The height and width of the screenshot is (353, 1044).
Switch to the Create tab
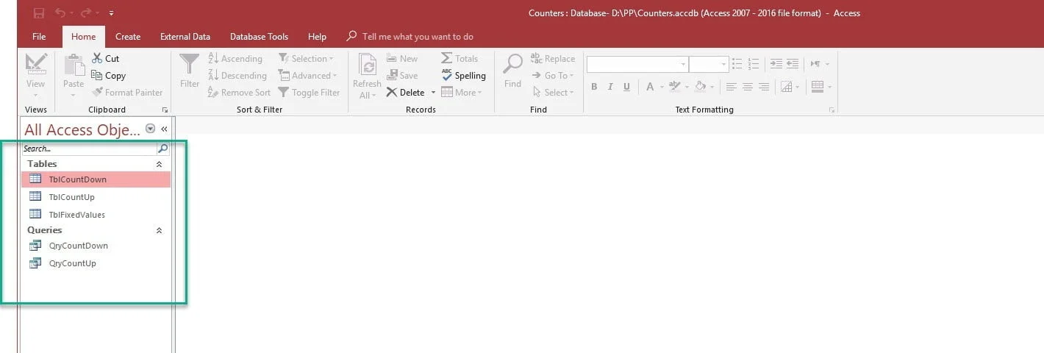click(128, 36)
